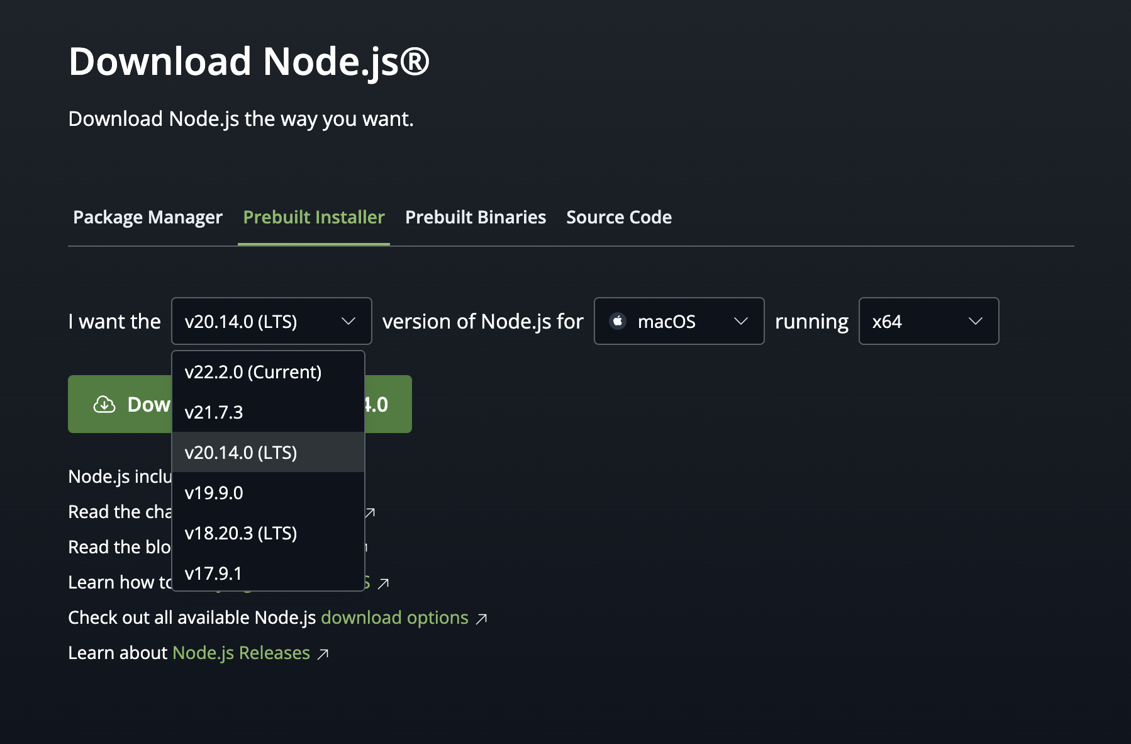
Task: Choose v22.2.0 (Current) from version list
Action: point(269,372)
